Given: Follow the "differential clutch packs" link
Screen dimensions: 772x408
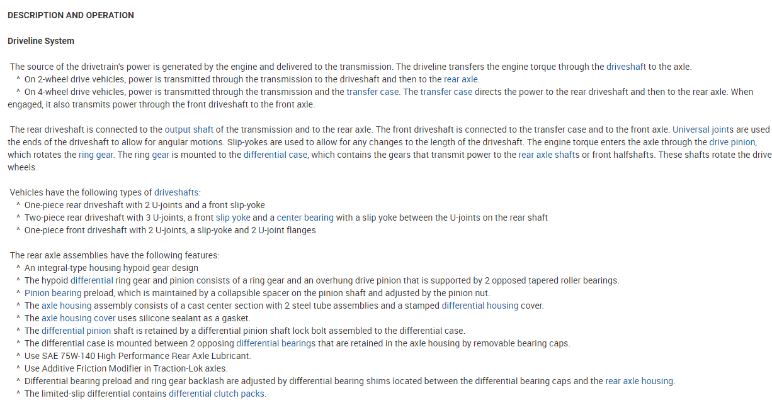Looking at the screenshot, I should coord(217,394).
